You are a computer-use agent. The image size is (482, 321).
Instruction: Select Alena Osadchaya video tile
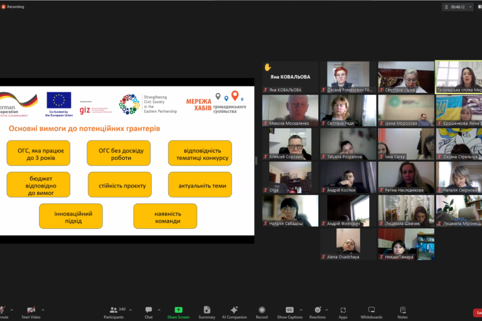348,245
